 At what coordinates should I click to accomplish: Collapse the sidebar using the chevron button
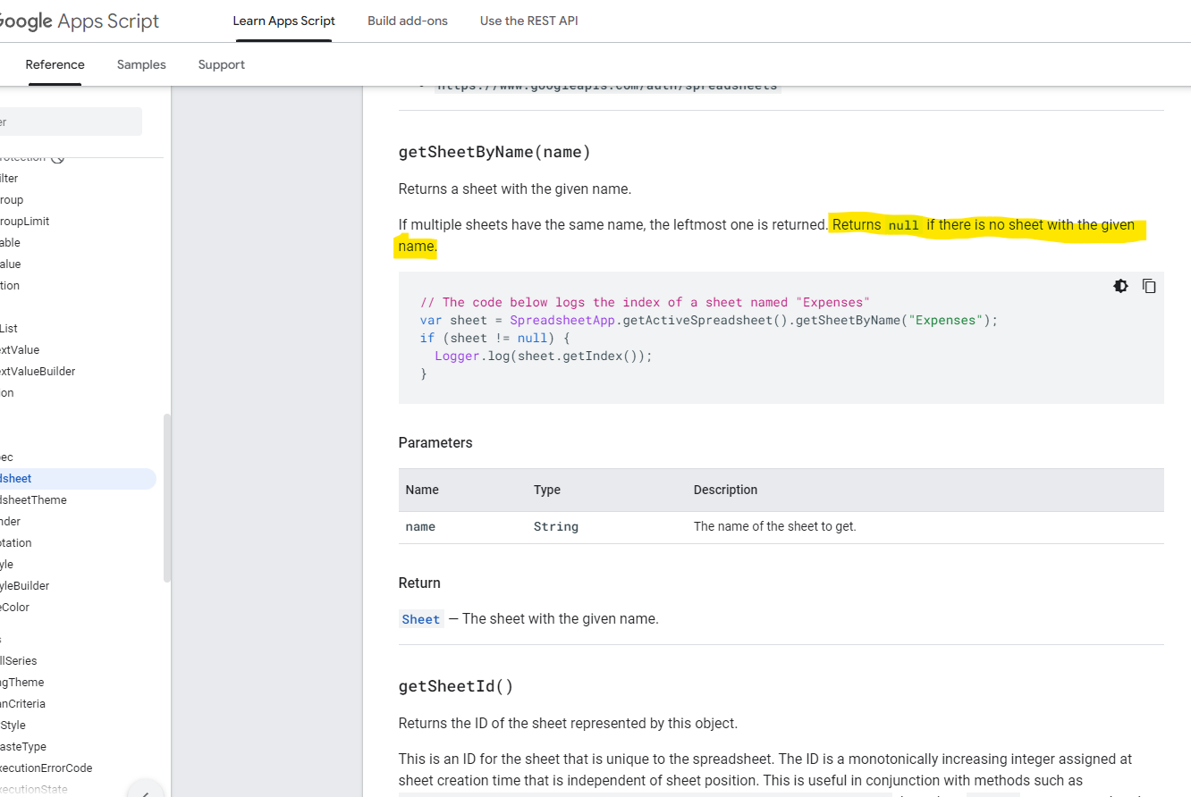pyautogui.click(x=144, y=790)
